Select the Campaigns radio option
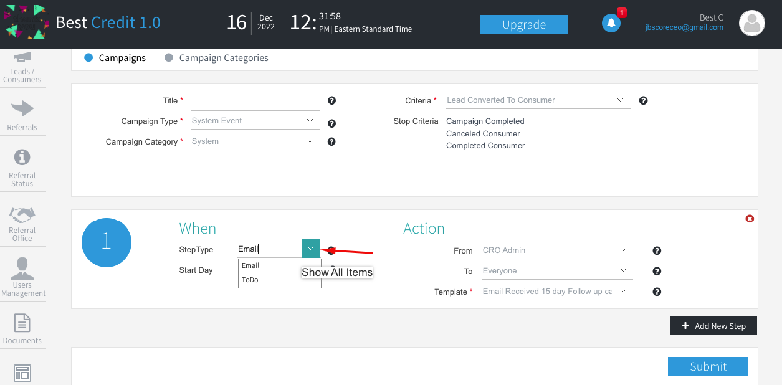782x385 pixels. pyautogui.click(x=88, y=57)
